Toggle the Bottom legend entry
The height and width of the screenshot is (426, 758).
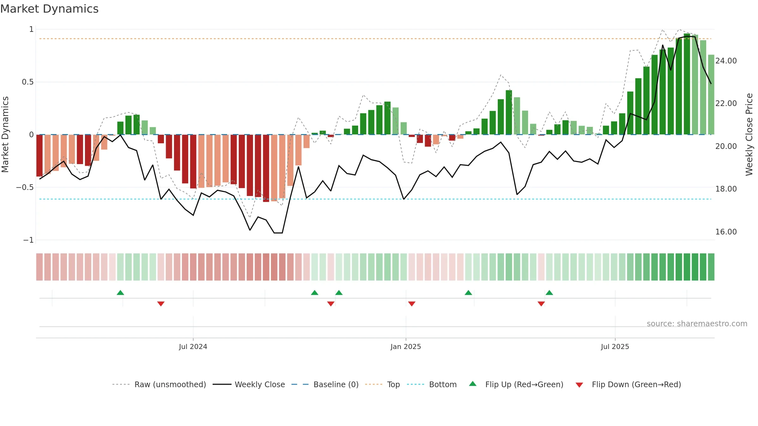pyautogui.click(x=432, y=384)
